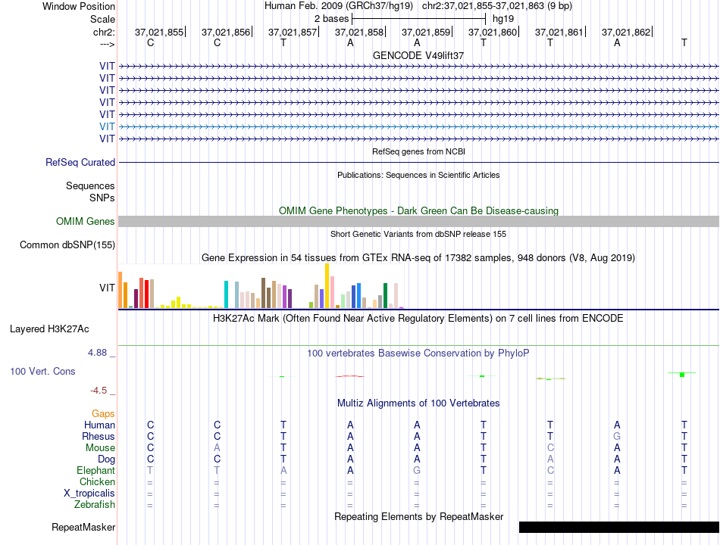This screenshot has width=720, height=545.
Task: Click the gray OMIM Genes item bar
Action: pyautogui.click(x=419, y=222)
